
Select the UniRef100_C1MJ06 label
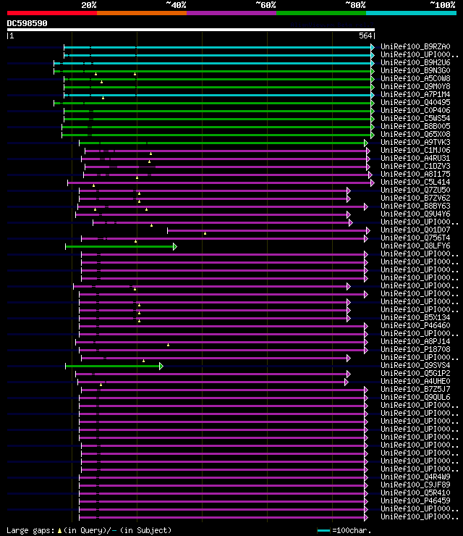415,150
